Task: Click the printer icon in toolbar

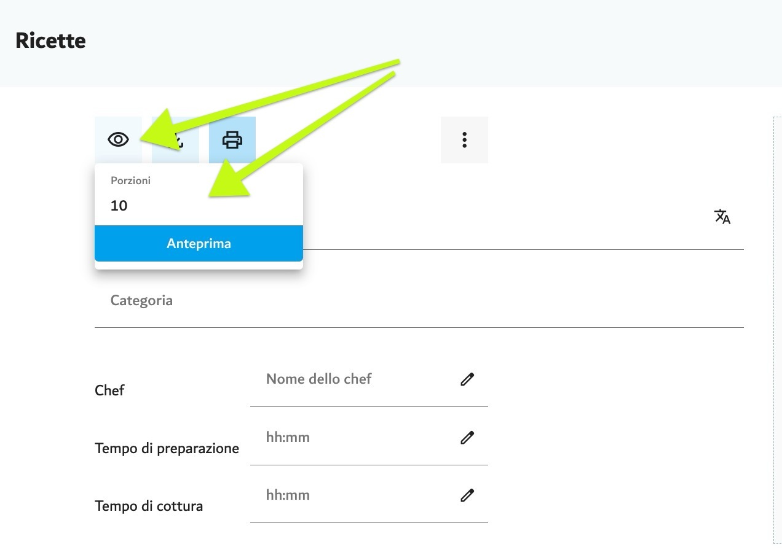Action: click(x=232, y=140)
